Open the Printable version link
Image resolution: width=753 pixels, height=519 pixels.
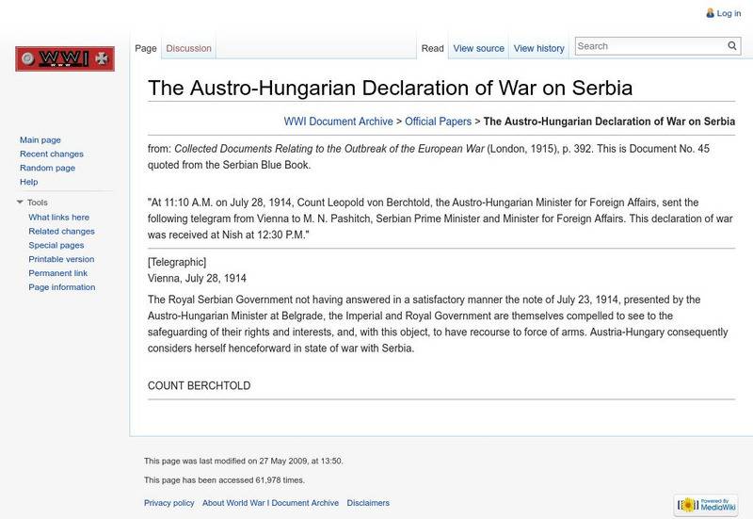tap(61, 259)
